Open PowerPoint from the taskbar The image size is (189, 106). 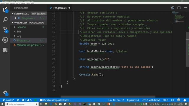coord(109,104)
